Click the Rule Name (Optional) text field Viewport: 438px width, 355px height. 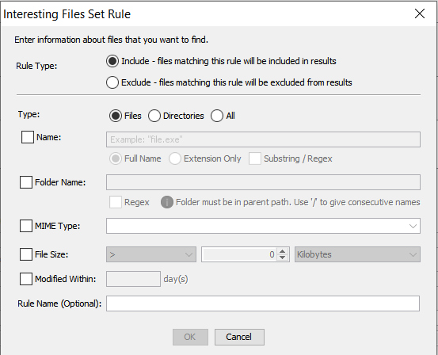coord(263,303)
